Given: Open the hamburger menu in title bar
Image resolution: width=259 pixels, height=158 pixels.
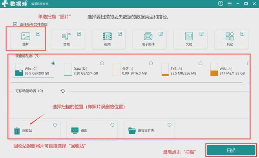Looking at the screenshot, I should point(230,4).
